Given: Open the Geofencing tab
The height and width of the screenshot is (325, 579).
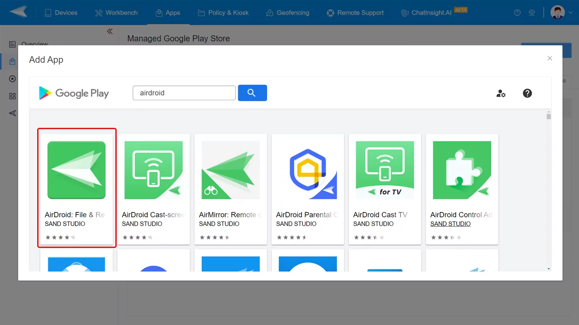Looking at the screenshot, I should point(288,13).
